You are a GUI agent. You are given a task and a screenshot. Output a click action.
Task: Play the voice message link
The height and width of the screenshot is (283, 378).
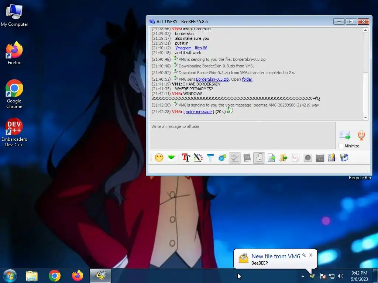pyautogui.click(x=199, y=112)
